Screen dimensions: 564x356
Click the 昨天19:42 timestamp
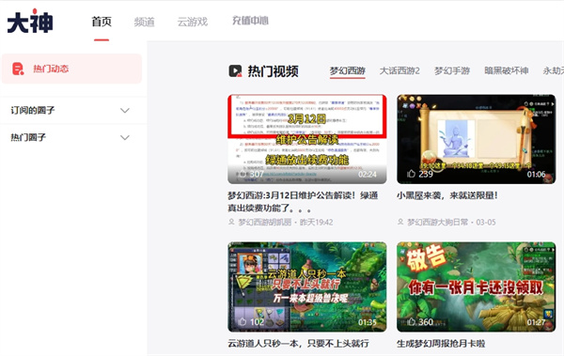[316, 223]
